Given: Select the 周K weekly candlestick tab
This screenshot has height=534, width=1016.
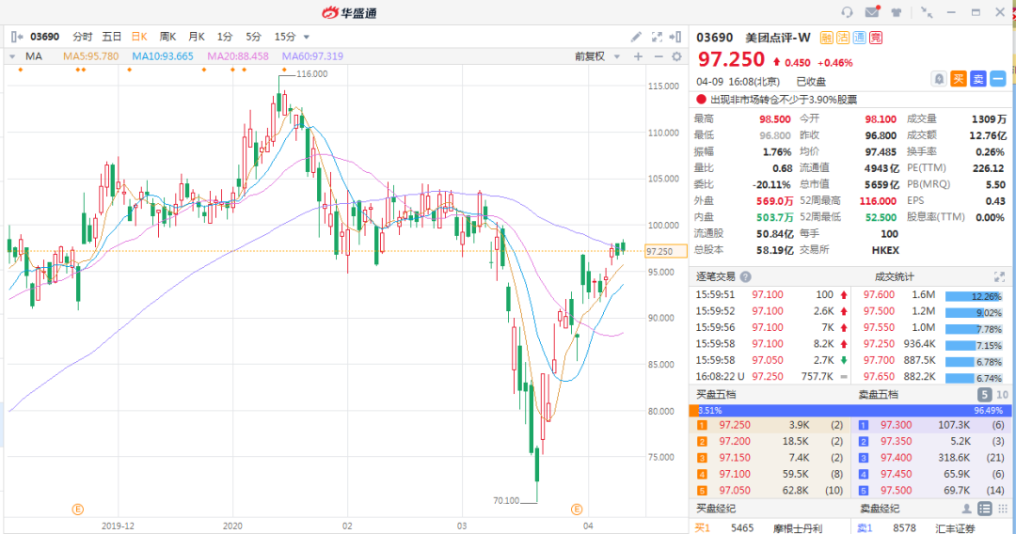Looking at the screenshot, I should (167, 37).
